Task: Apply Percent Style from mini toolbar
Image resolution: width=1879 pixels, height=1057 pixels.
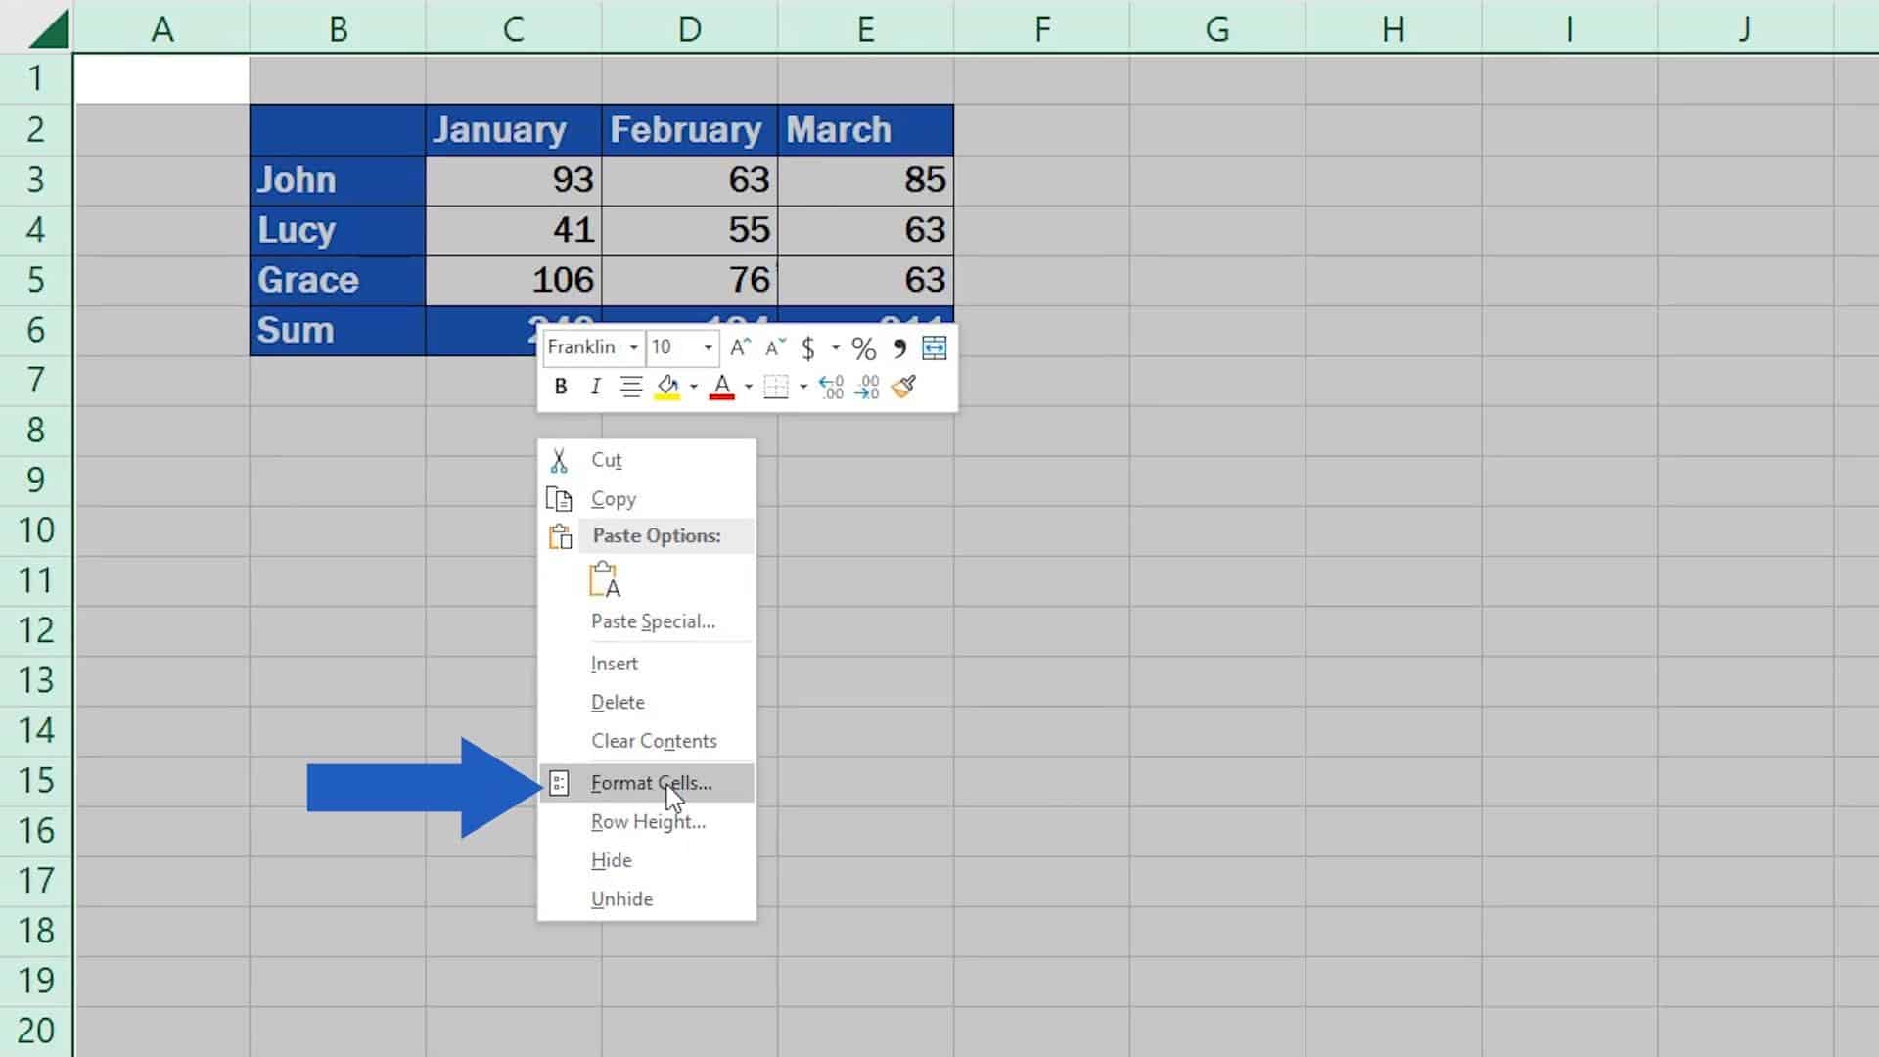Action: pos(863,348)
